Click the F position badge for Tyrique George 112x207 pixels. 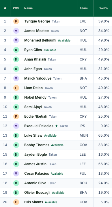[x=16, y=21]
